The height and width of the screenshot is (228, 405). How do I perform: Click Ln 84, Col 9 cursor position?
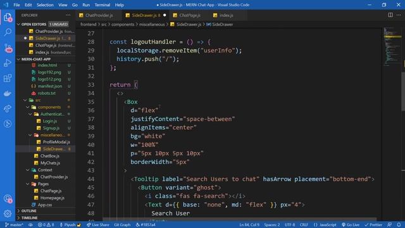point(249,225)
